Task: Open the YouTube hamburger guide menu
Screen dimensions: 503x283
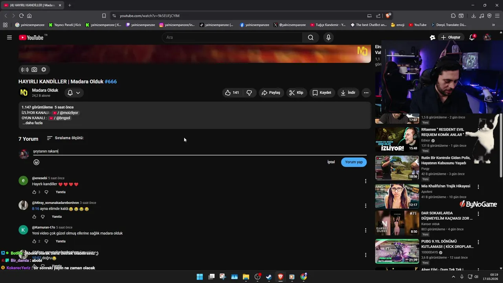Action: (9, 37)
